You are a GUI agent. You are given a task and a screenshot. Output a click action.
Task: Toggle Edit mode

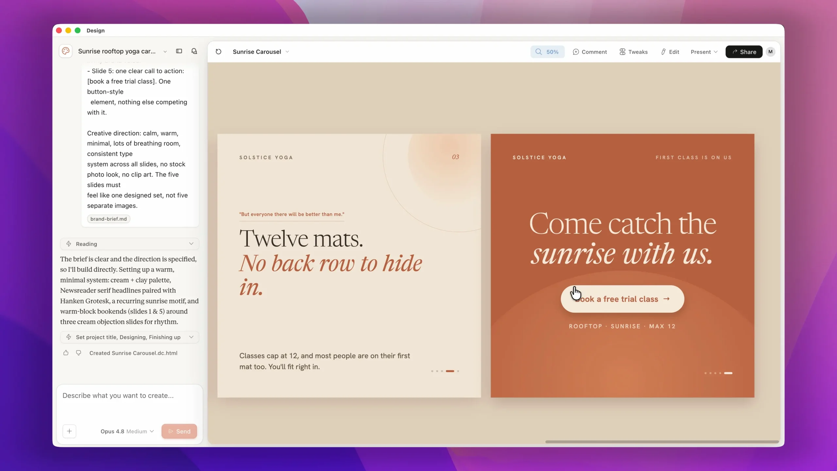coord(670,52)
